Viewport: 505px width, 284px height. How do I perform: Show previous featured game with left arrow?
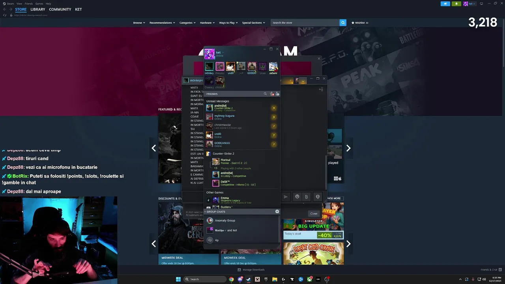coord(154,148)
